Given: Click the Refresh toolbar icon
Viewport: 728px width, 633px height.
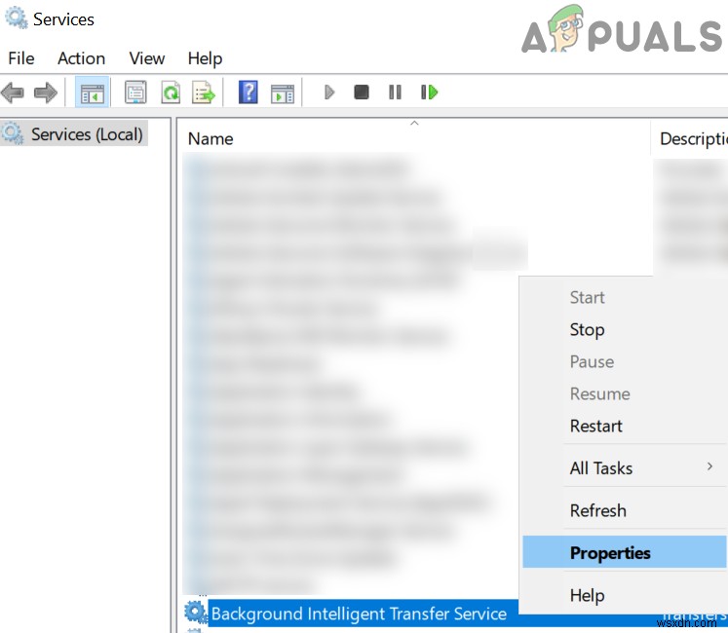Looking at the screenshot, I should [171, 93].
